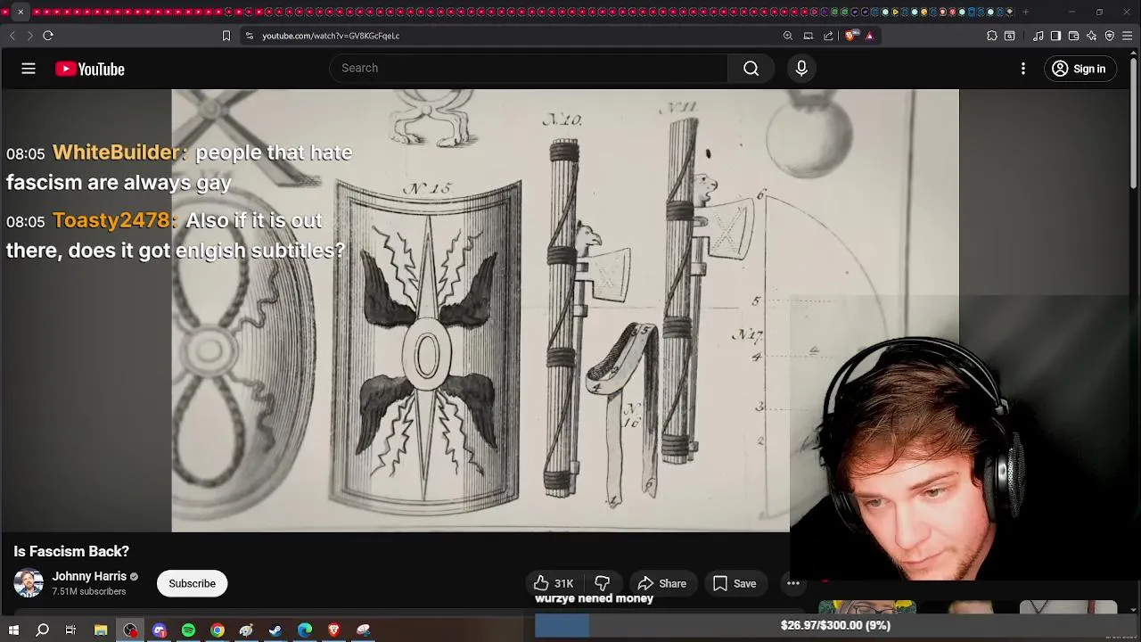Open the Brave main hamburger menu
The height and width of the screenshot is (642, 1141).
coord(1128,36)
